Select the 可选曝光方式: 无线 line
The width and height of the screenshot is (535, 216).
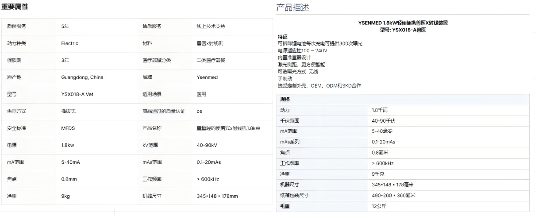[x=298, y=72]
